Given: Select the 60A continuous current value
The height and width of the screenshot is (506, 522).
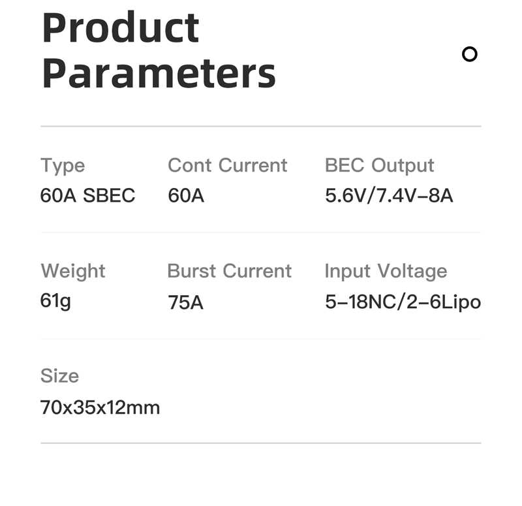Looking at the screenshot, I should pyautogui.click(x=186, y=195).
